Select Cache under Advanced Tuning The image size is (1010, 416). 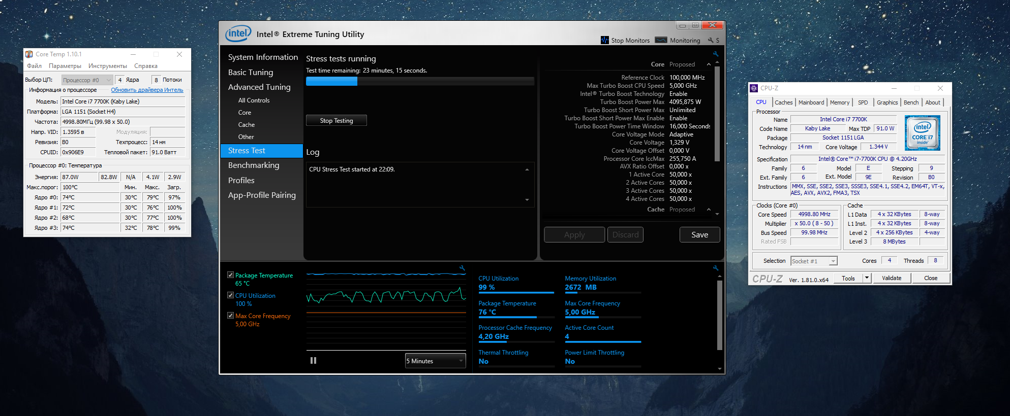coord(247,125)
